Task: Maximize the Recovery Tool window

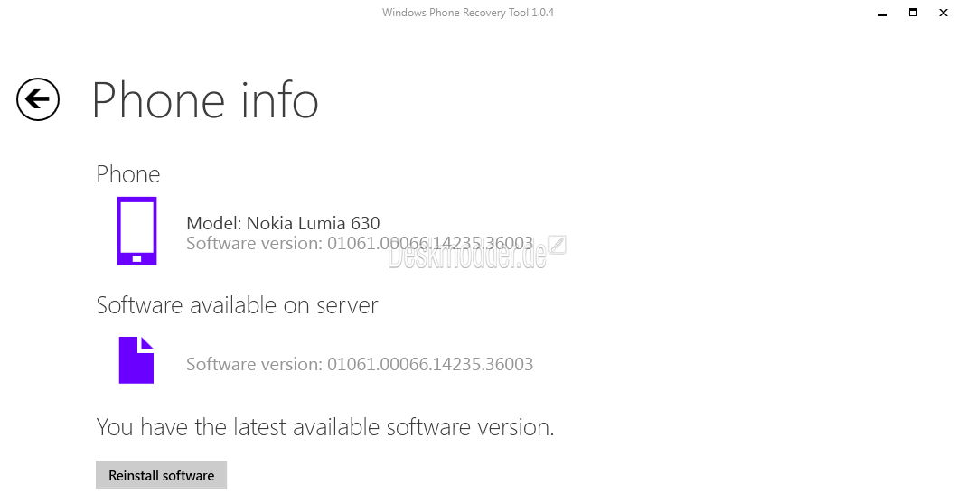Action: (913, 13)
